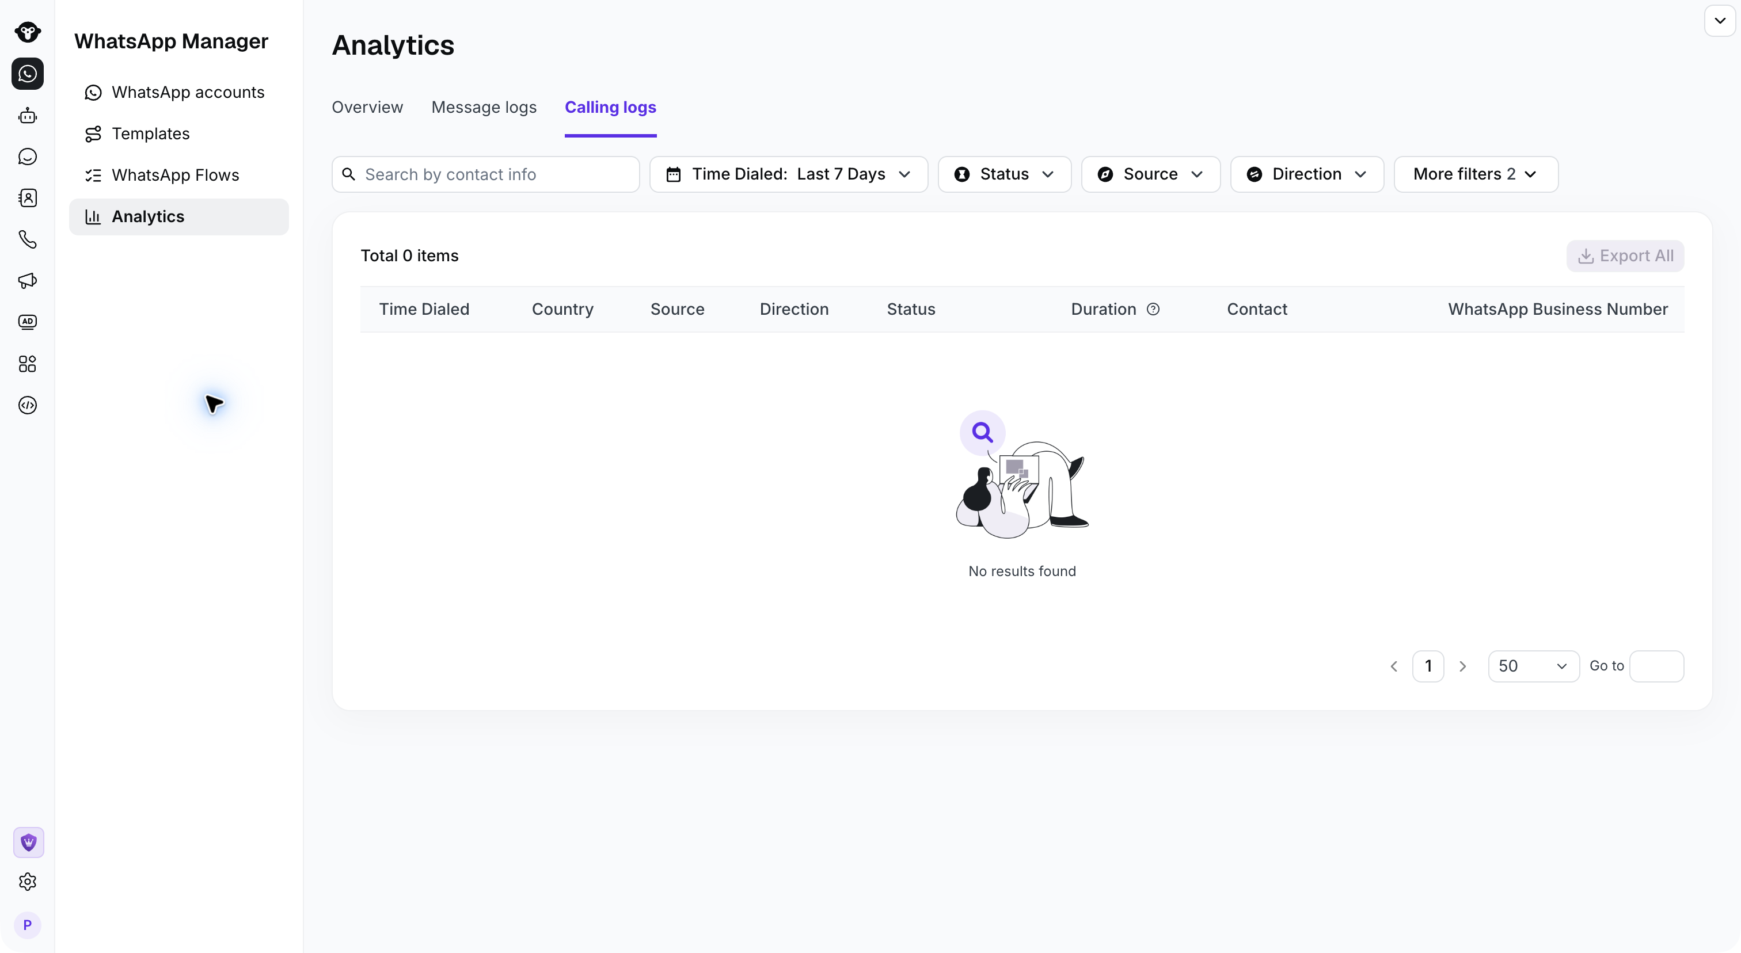
Task: Open the WhatsApp Manager icon in sidebar
Action: (28, 74)
